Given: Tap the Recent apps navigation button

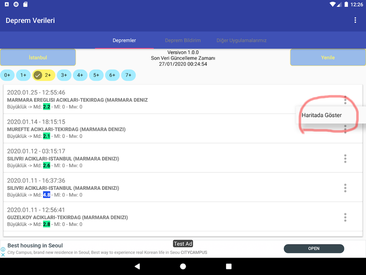Looking at the screenshot, I should 228,266.
